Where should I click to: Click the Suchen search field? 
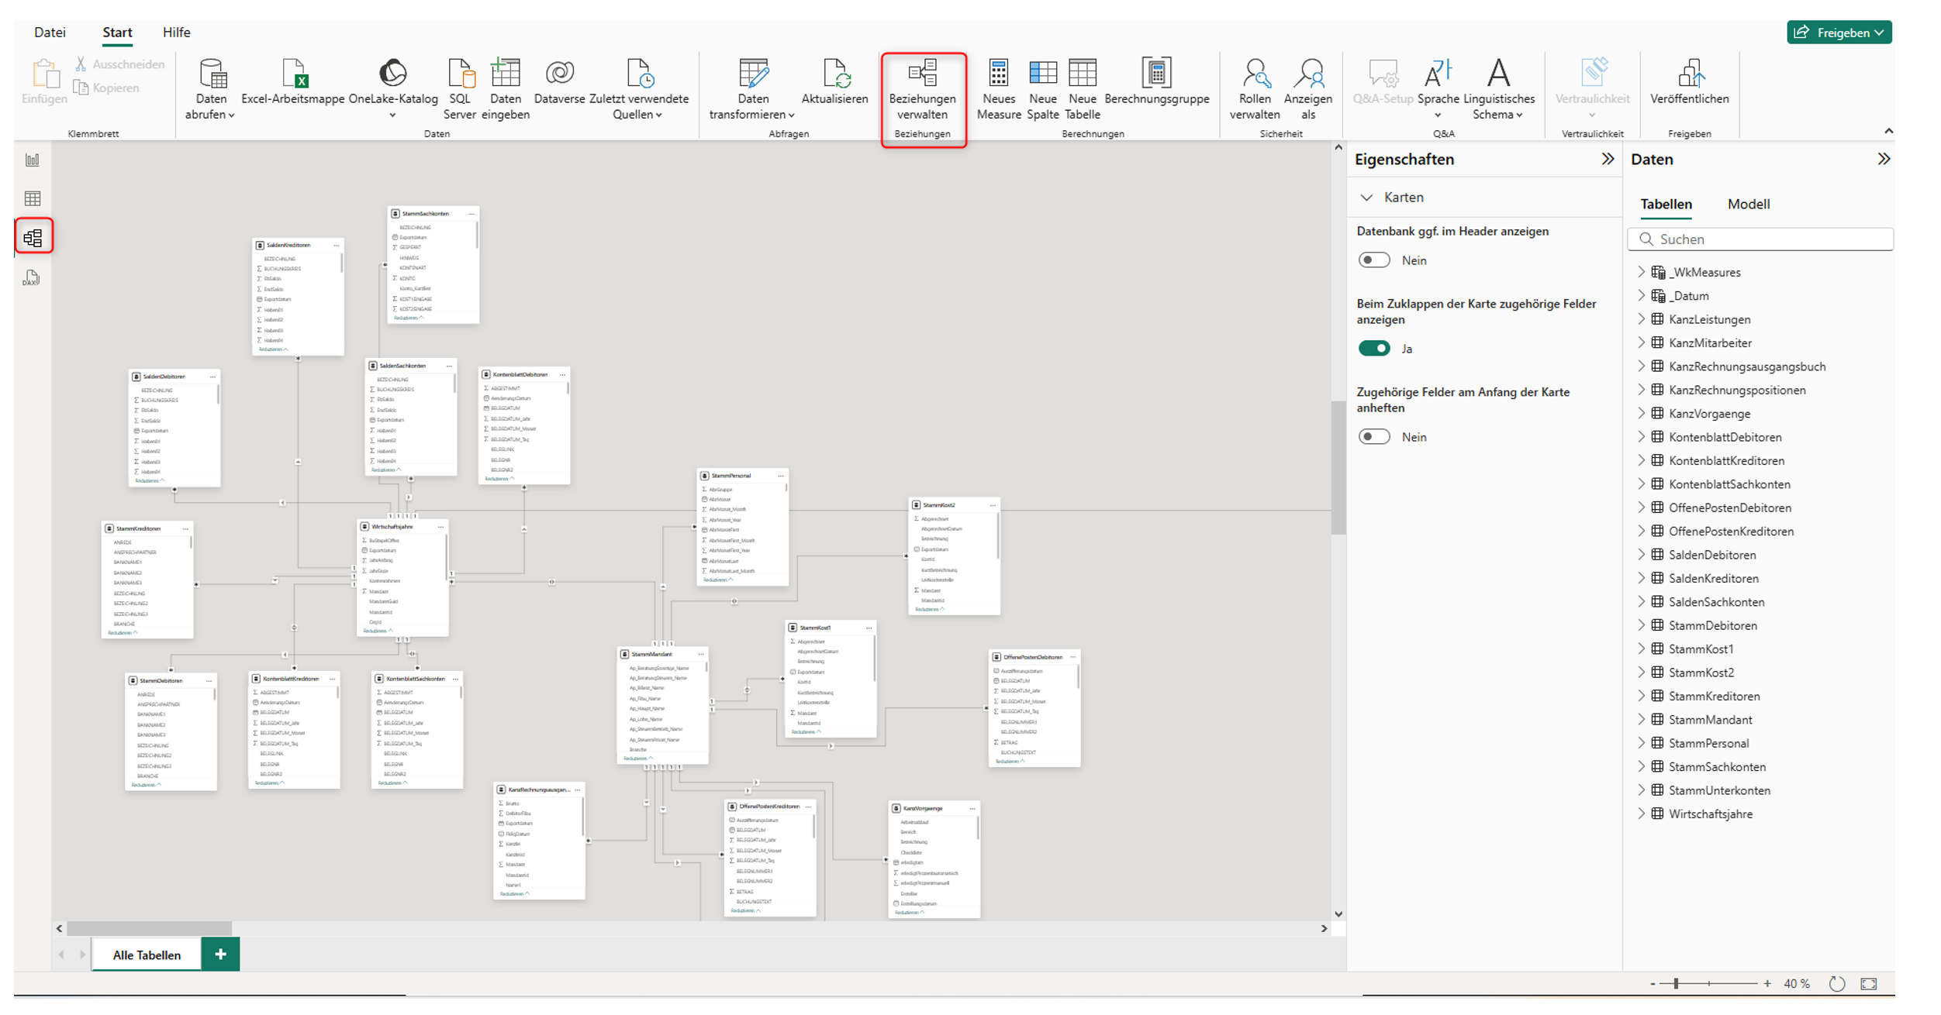pos(1760,239)
